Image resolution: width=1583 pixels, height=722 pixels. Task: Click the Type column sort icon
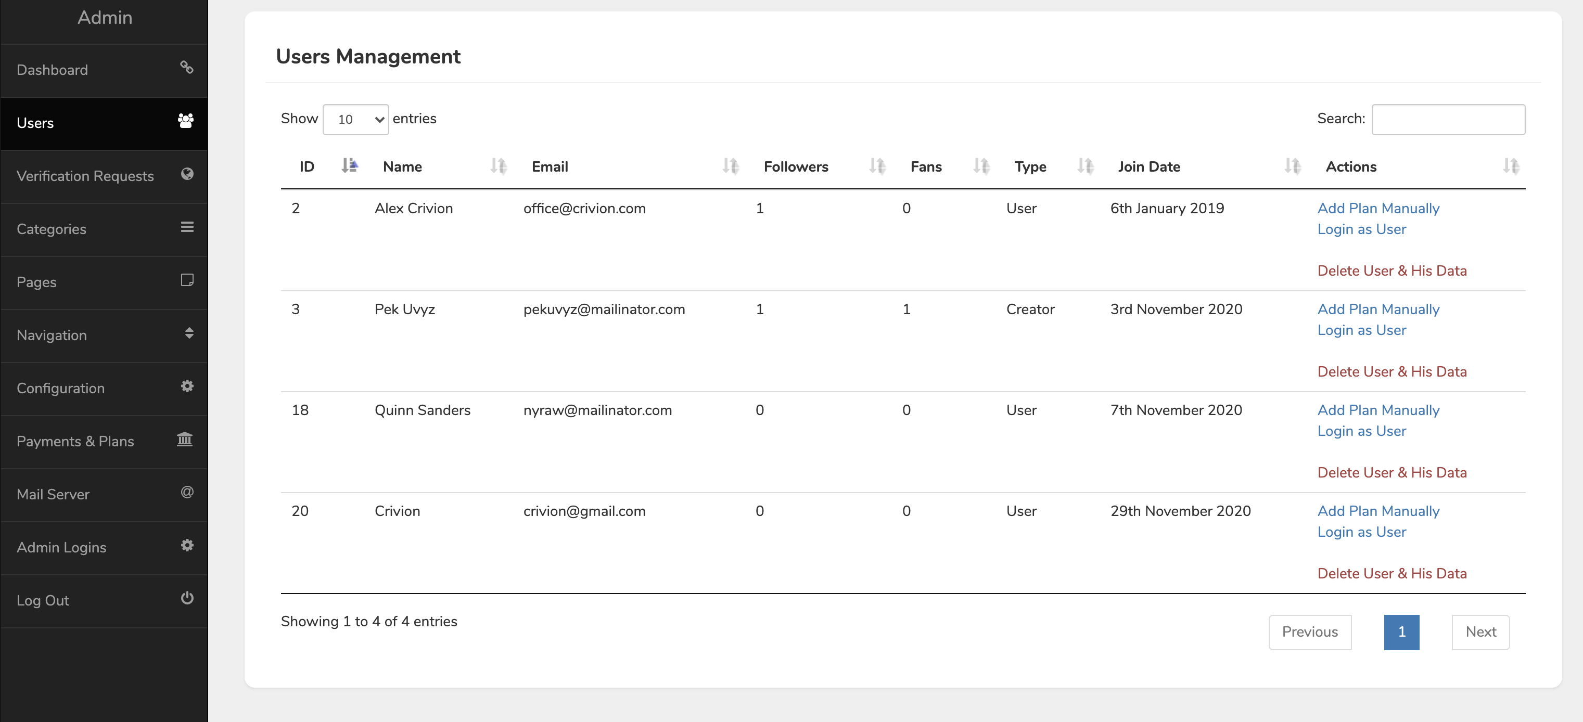coord(1085,165)
